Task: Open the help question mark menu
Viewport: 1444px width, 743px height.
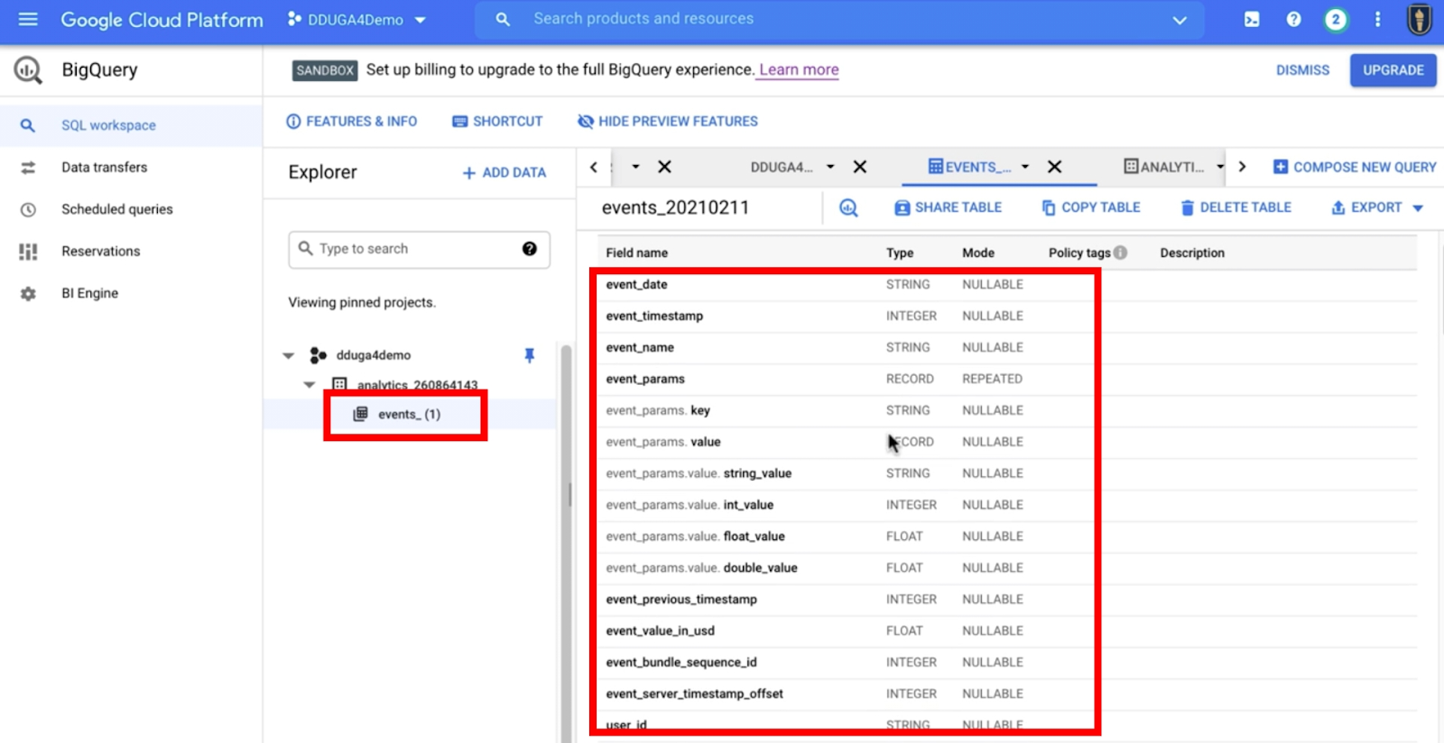Action: coord(1293,19)
